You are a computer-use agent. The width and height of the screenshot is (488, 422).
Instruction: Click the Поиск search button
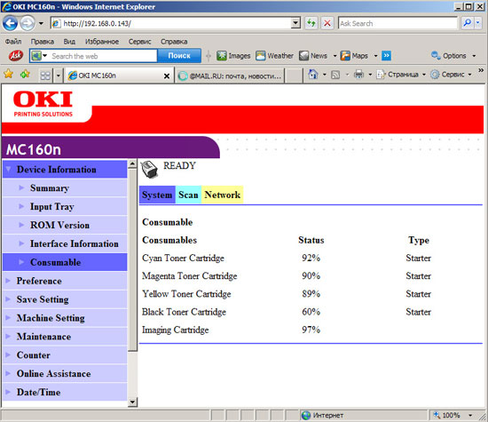point(179,56)
